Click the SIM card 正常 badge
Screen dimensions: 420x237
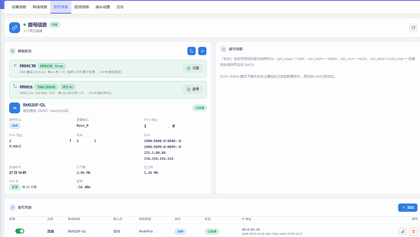point(15,187)
